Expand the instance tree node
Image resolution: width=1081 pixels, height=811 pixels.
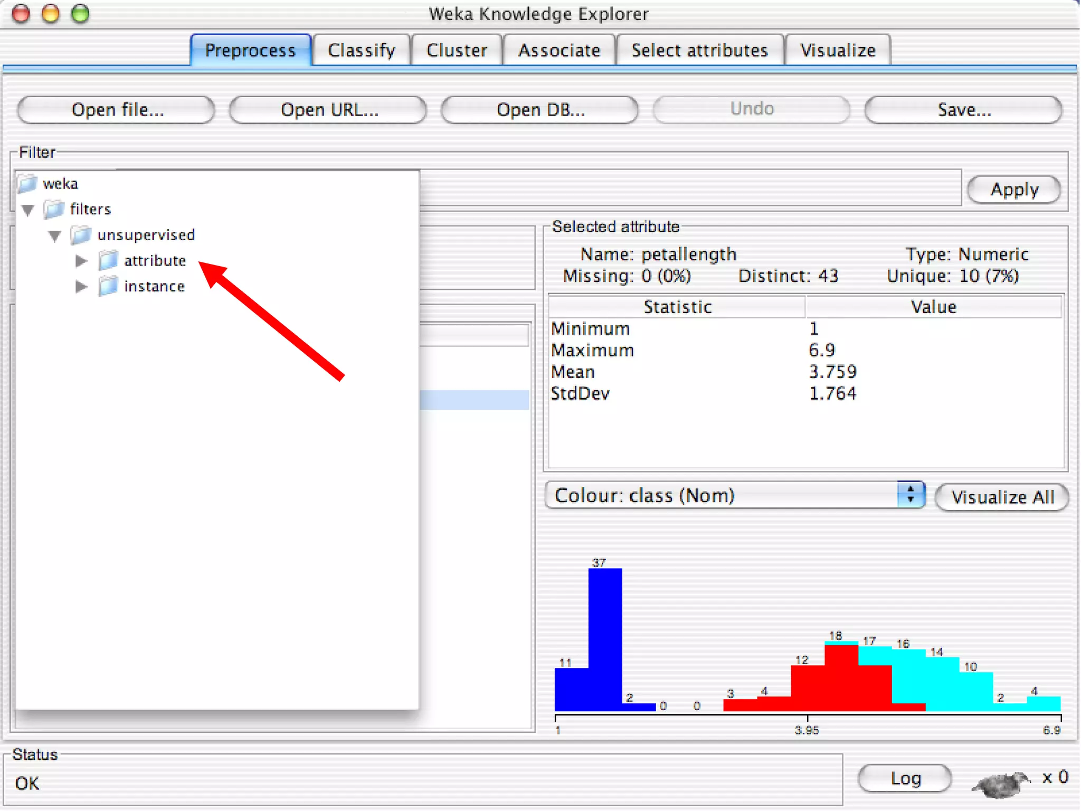(81, 287)
